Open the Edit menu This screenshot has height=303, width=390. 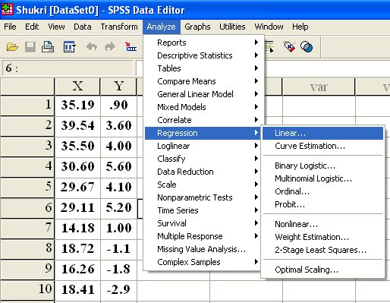point(32,27)
